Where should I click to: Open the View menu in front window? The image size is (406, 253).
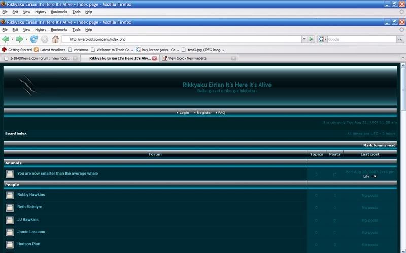pyautogui.click(x=27, y=30)
